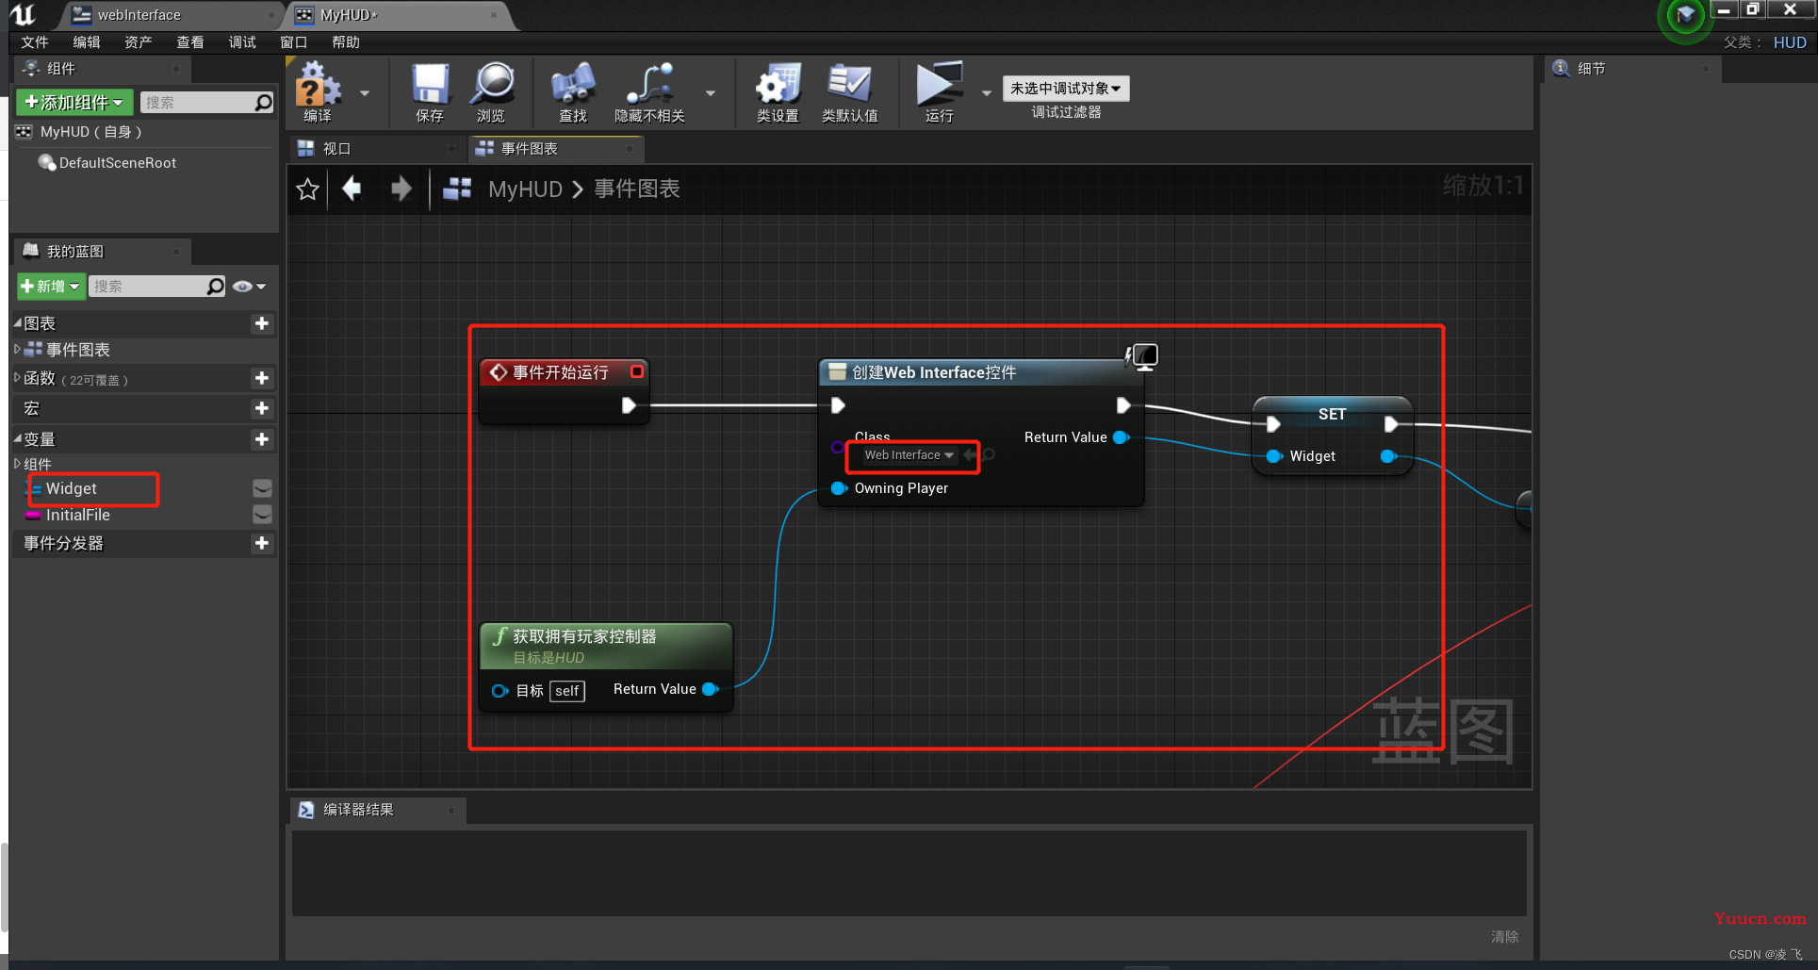Select the 事件图表 graph tab
The height and width of the screenshot is (970, 1818).
tap(556, 149)
